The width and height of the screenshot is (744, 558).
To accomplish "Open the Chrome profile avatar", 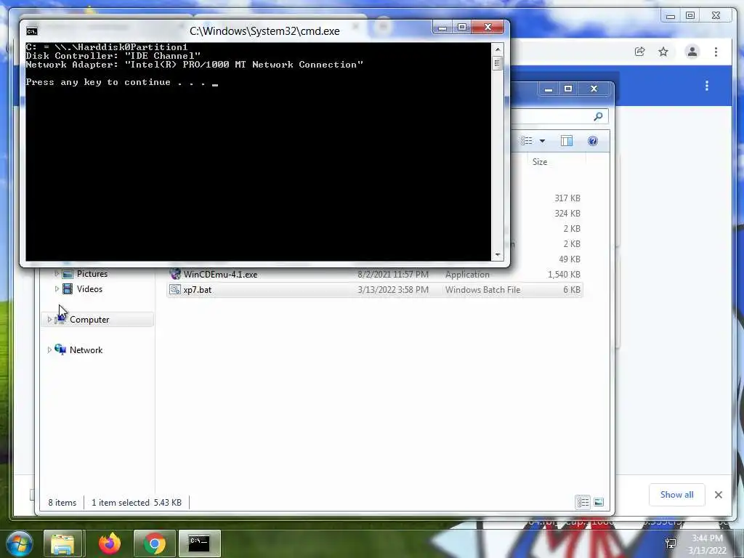I will 692,52.
